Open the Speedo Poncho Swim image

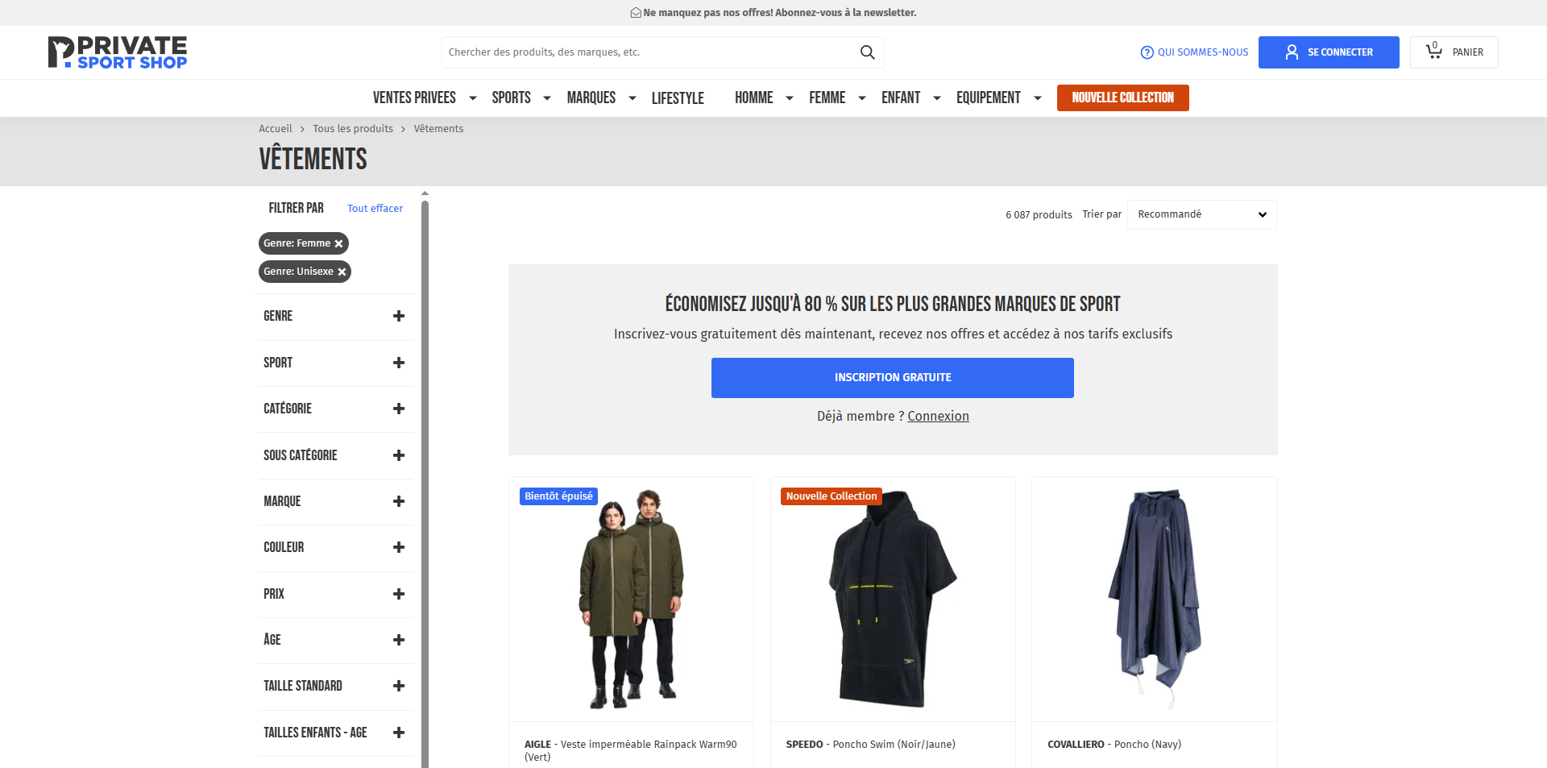tap(893, 599)
